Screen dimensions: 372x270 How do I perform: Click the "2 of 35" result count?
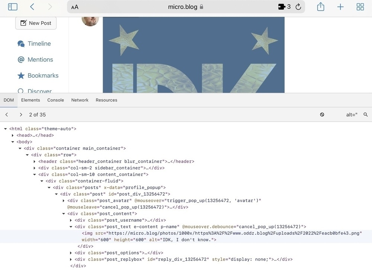[37, 115]
